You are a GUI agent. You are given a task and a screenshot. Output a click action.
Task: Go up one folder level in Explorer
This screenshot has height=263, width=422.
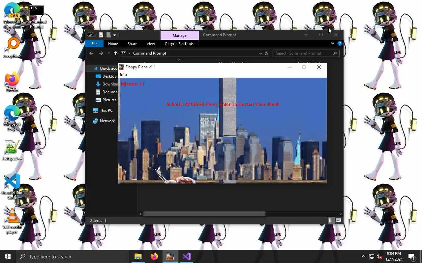point(116,53)
